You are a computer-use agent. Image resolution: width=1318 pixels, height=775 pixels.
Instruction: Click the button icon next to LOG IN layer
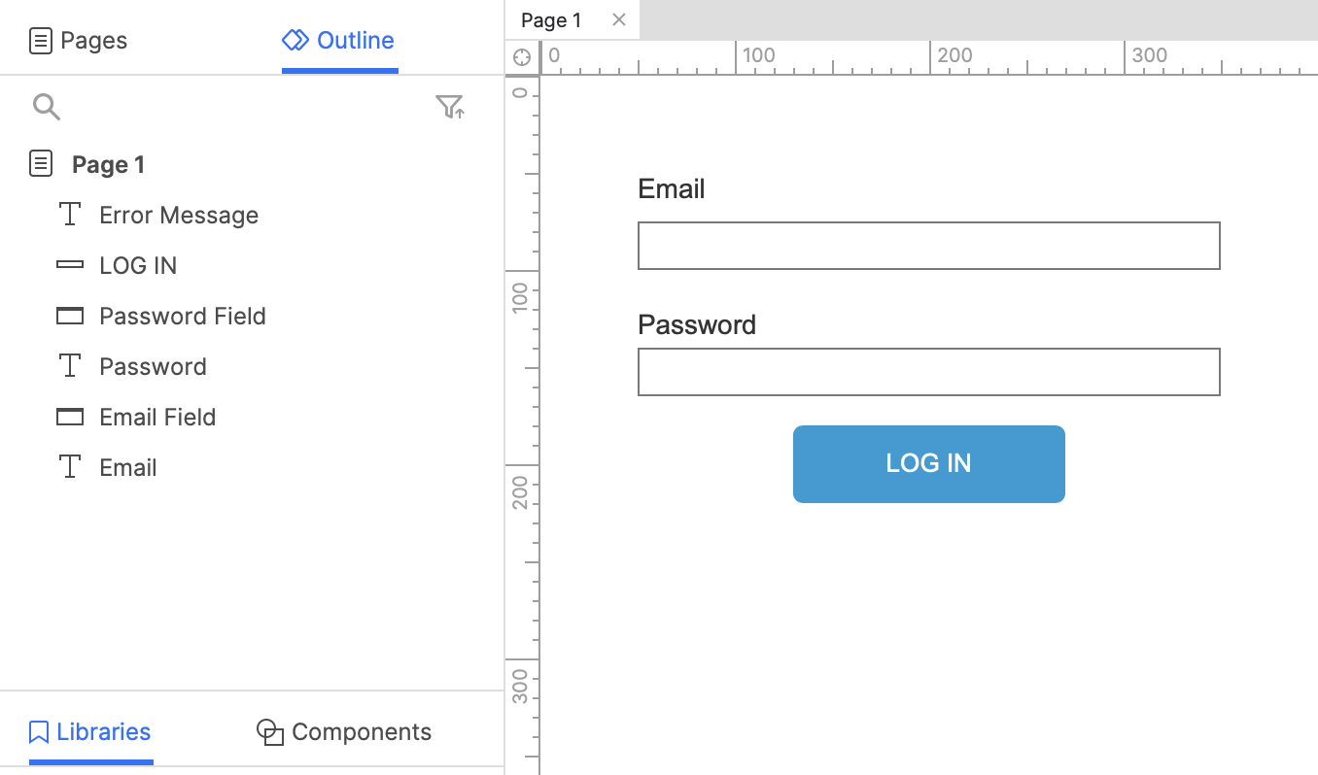pyautogui.click(x=69, y=264)
